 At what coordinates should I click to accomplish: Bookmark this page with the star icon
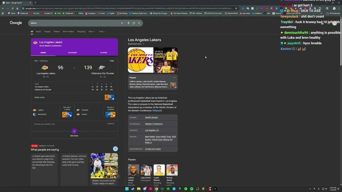[236, 8]
